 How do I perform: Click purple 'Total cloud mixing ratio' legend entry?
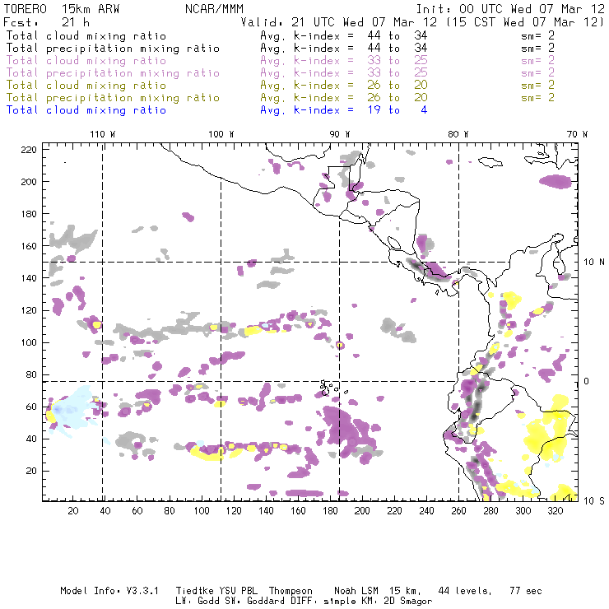pos(86,61)
